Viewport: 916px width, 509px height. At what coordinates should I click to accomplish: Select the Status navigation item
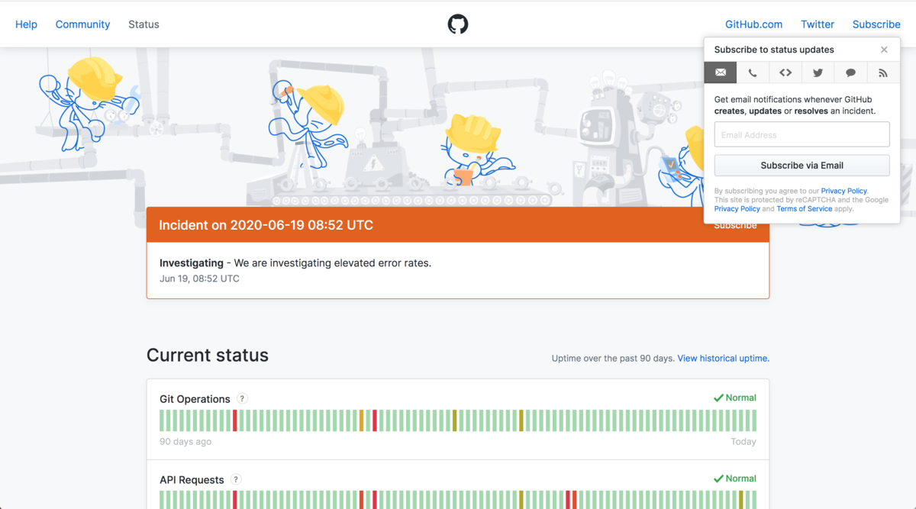pos(144,24)
